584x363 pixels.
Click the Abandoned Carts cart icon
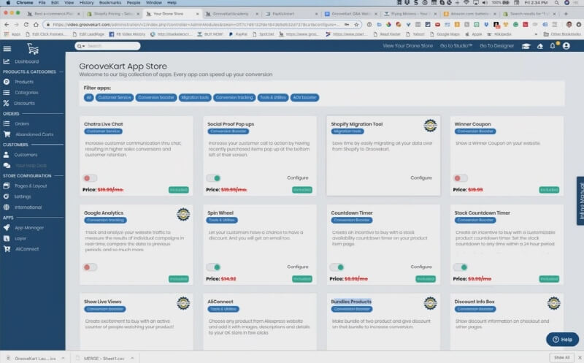[7, 134]
